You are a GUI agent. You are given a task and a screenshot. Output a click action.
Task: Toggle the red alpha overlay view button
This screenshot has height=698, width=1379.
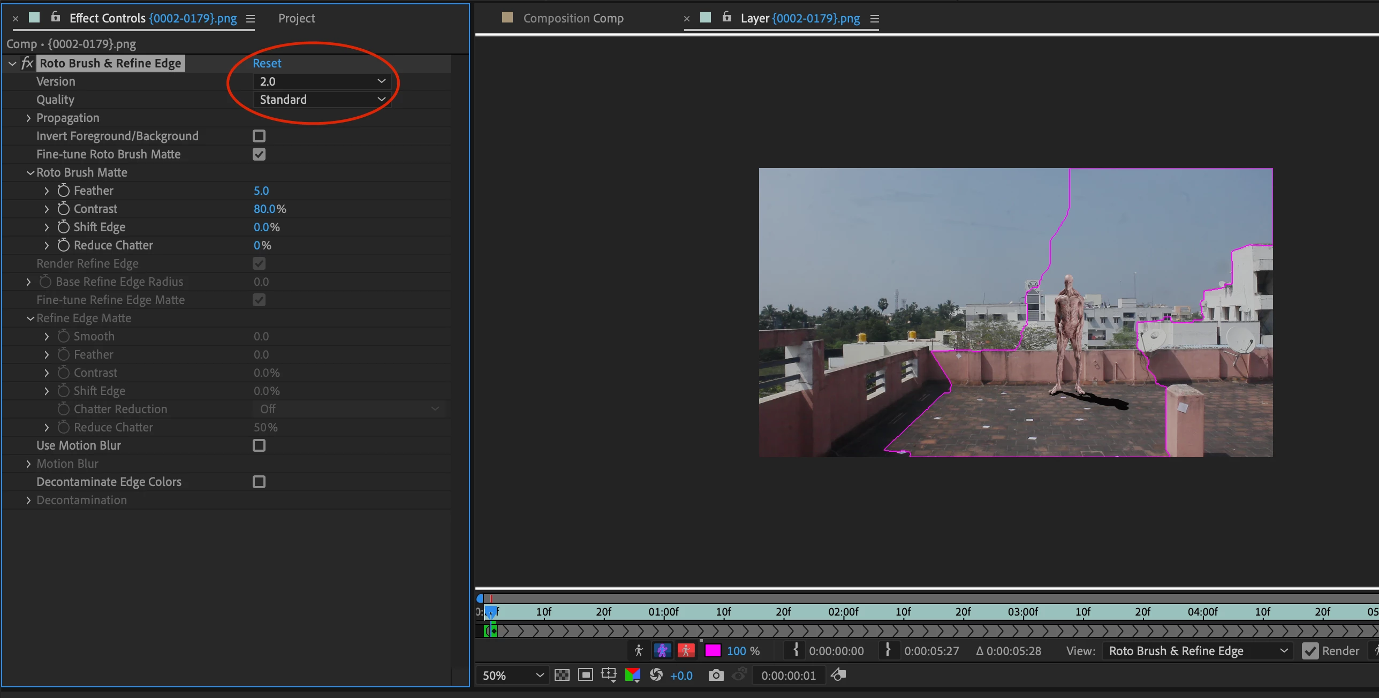pyautogui.click(x=686, y=650)
